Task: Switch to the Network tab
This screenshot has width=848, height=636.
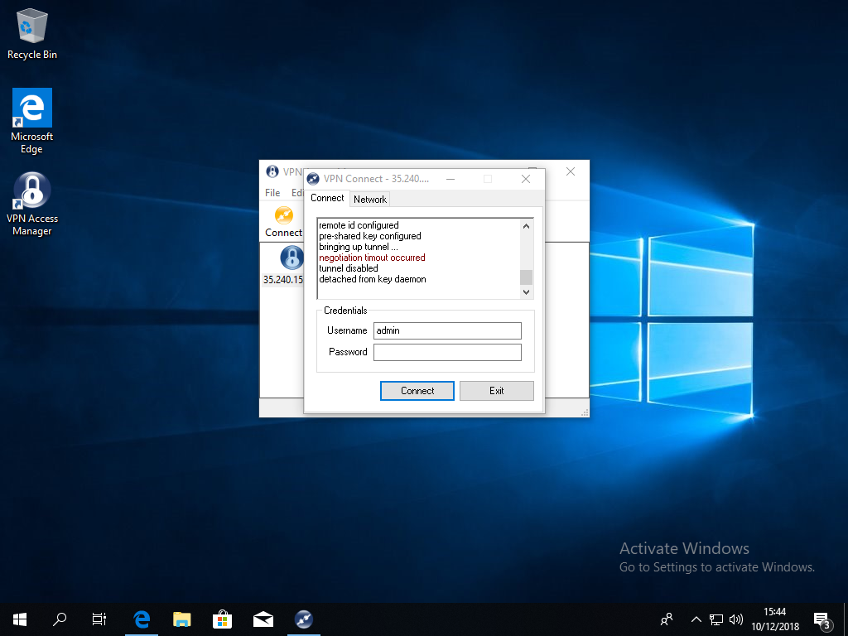Action: 369,199
